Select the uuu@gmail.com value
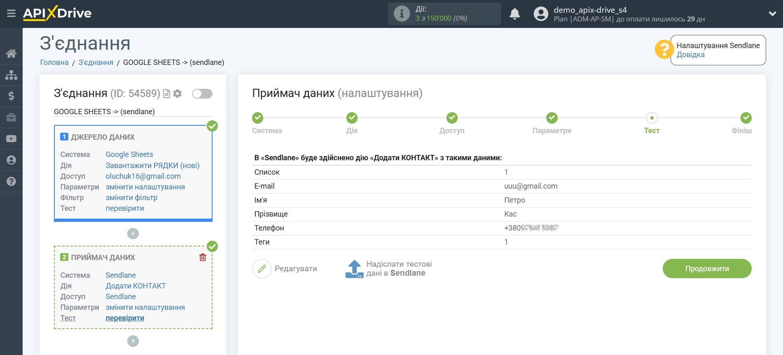Image resolution: width=783 pixels, height=355 pixels. point(531,186)
